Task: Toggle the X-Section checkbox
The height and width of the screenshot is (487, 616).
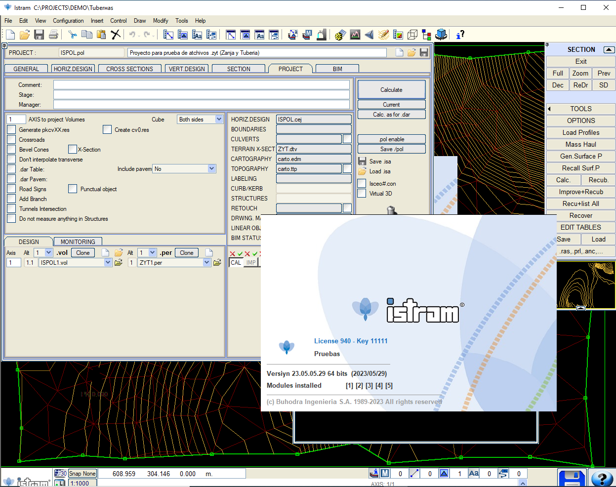Action: pos(73,149)
